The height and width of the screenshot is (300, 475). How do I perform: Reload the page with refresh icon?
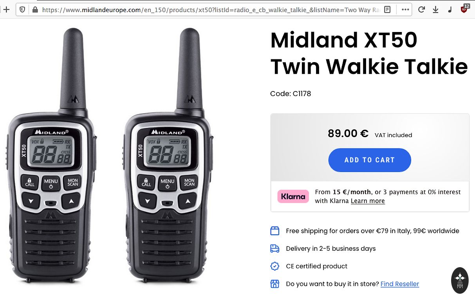[421, 10]
